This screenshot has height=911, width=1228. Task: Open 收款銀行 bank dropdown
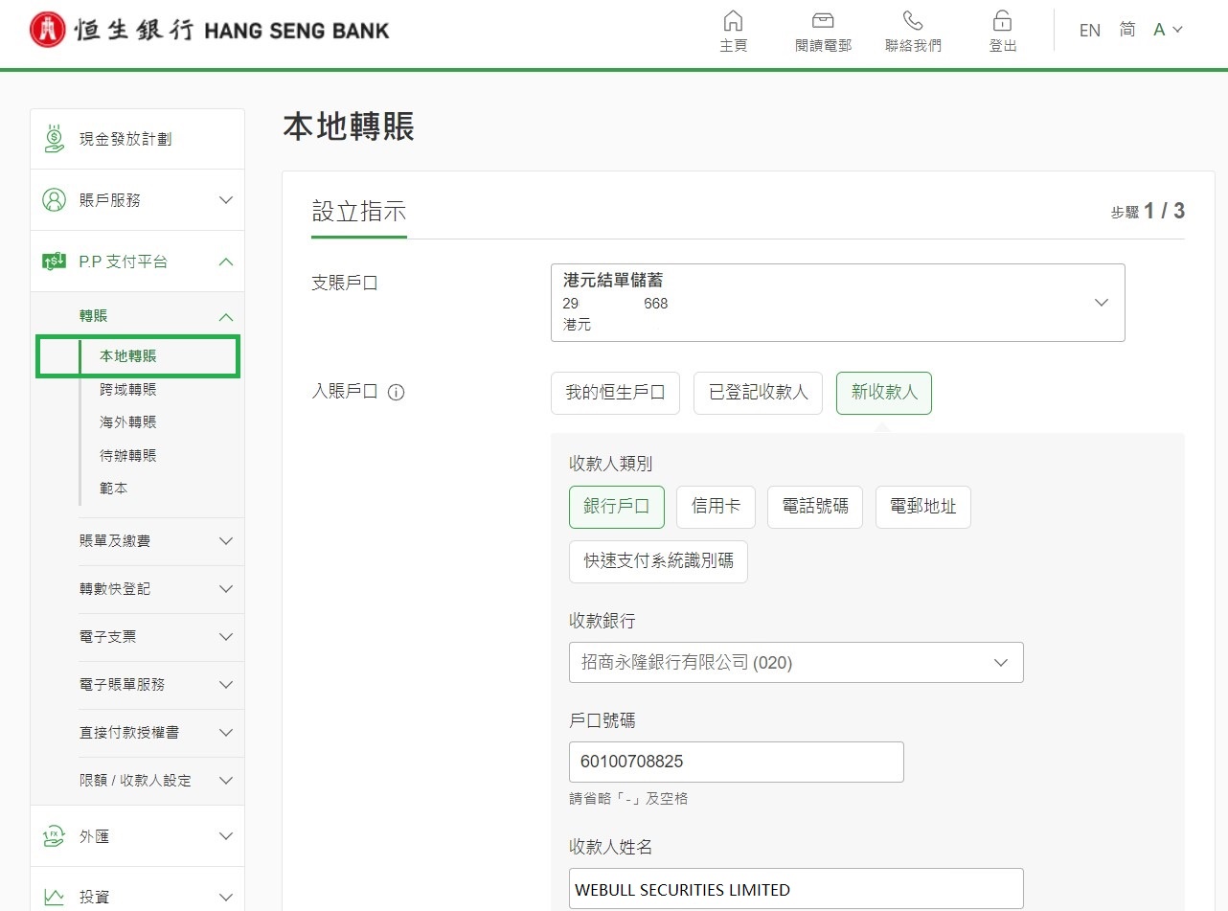click(x=796, y=662)
